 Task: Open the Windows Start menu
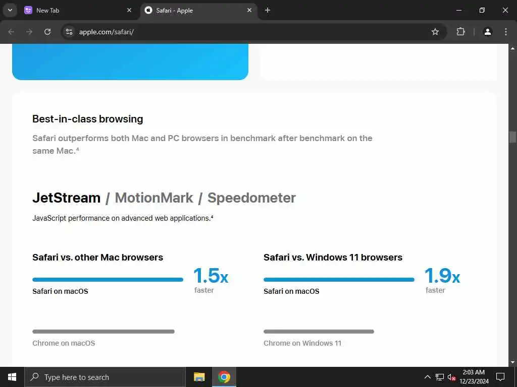12,377
